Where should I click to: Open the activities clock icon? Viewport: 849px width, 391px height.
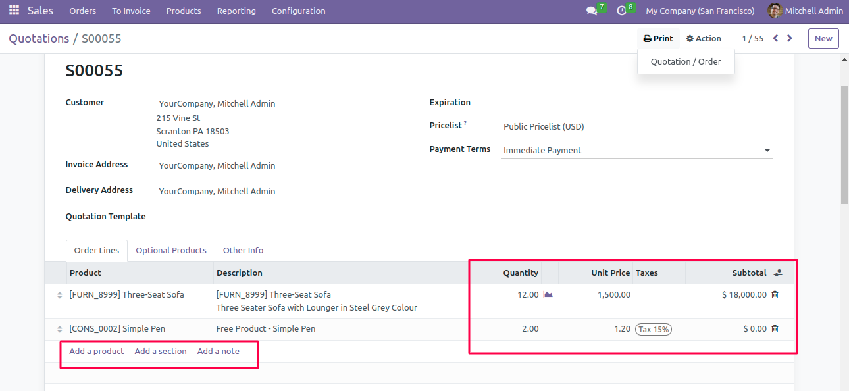click(621, 11)
